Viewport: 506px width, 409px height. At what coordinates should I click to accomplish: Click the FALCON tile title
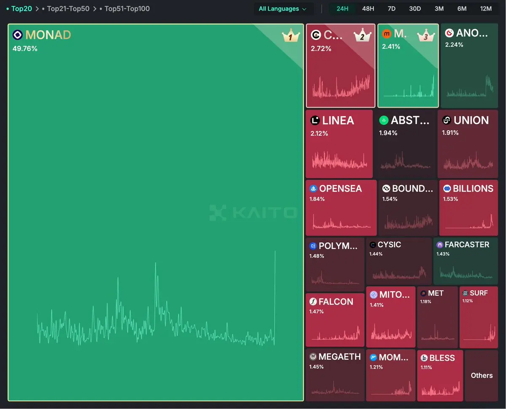tap(336, 302)
